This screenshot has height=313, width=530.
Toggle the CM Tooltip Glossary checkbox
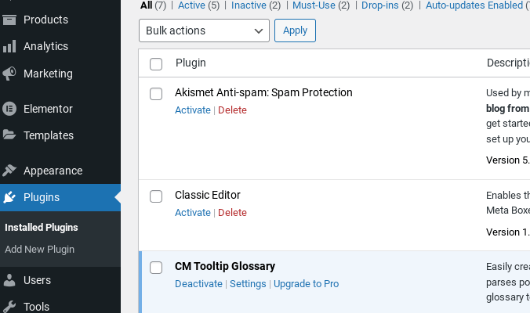156,268
